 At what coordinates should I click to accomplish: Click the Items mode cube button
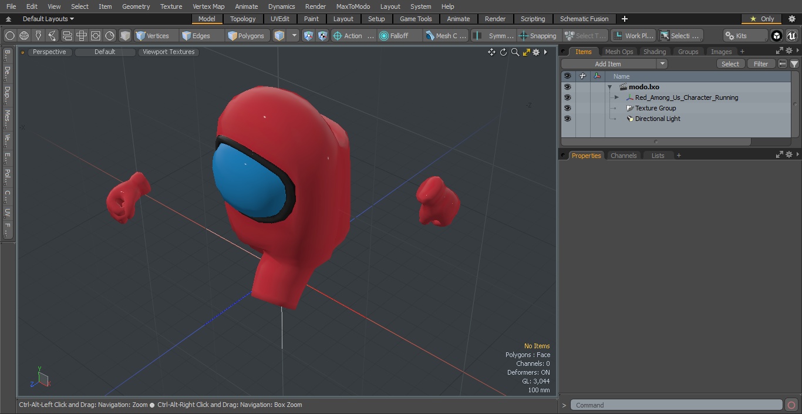279,36
